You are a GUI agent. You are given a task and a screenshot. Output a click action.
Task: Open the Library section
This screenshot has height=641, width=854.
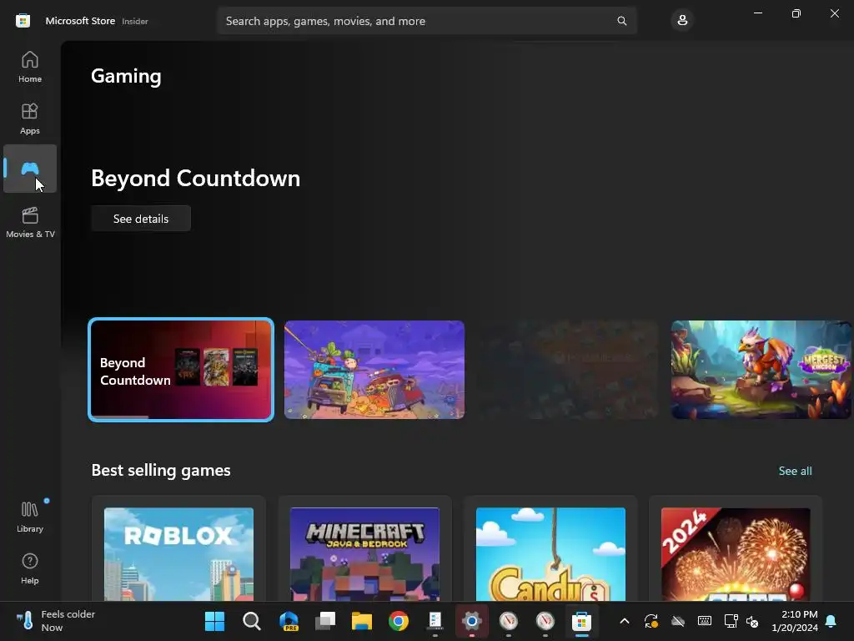tap(30, 517)
